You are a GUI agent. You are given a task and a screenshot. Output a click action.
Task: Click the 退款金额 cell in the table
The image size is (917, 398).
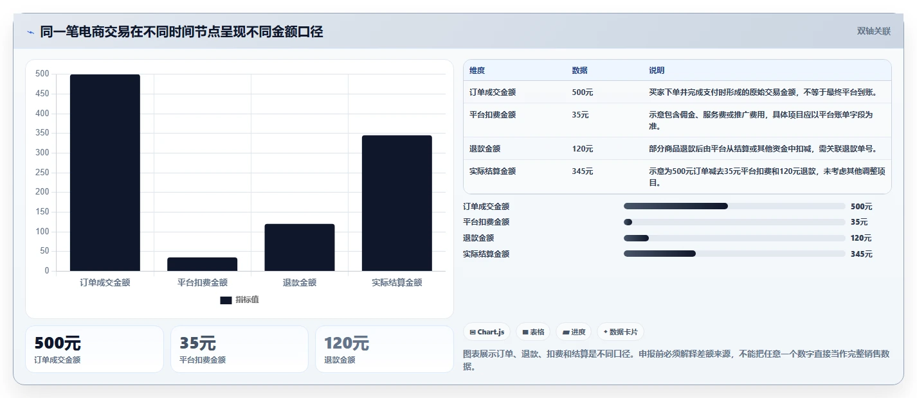coord(485,149)
